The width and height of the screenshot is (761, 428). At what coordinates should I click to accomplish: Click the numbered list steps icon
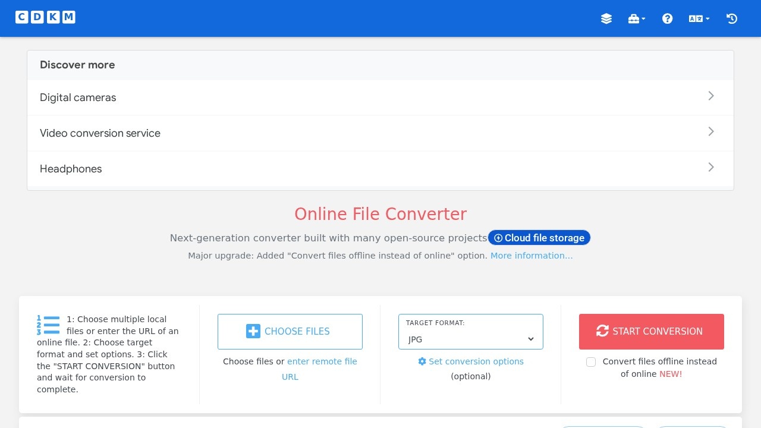(x=48, y=325)
